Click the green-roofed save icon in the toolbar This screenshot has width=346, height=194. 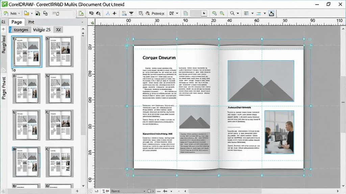[38, 13]
